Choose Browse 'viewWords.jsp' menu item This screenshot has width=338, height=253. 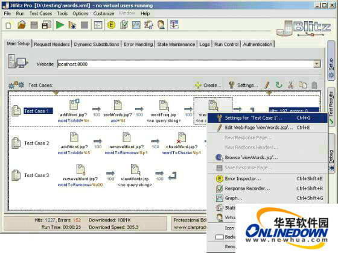click(267, 157)
